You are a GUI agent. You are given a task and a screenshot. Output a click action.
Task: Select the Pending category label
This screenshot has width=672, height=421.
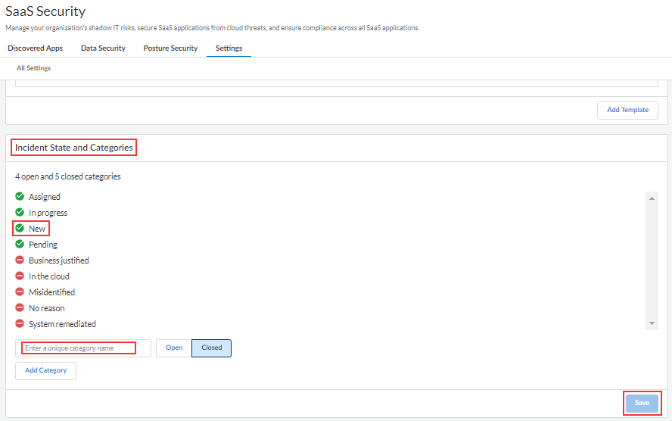(x=43, y=245)
